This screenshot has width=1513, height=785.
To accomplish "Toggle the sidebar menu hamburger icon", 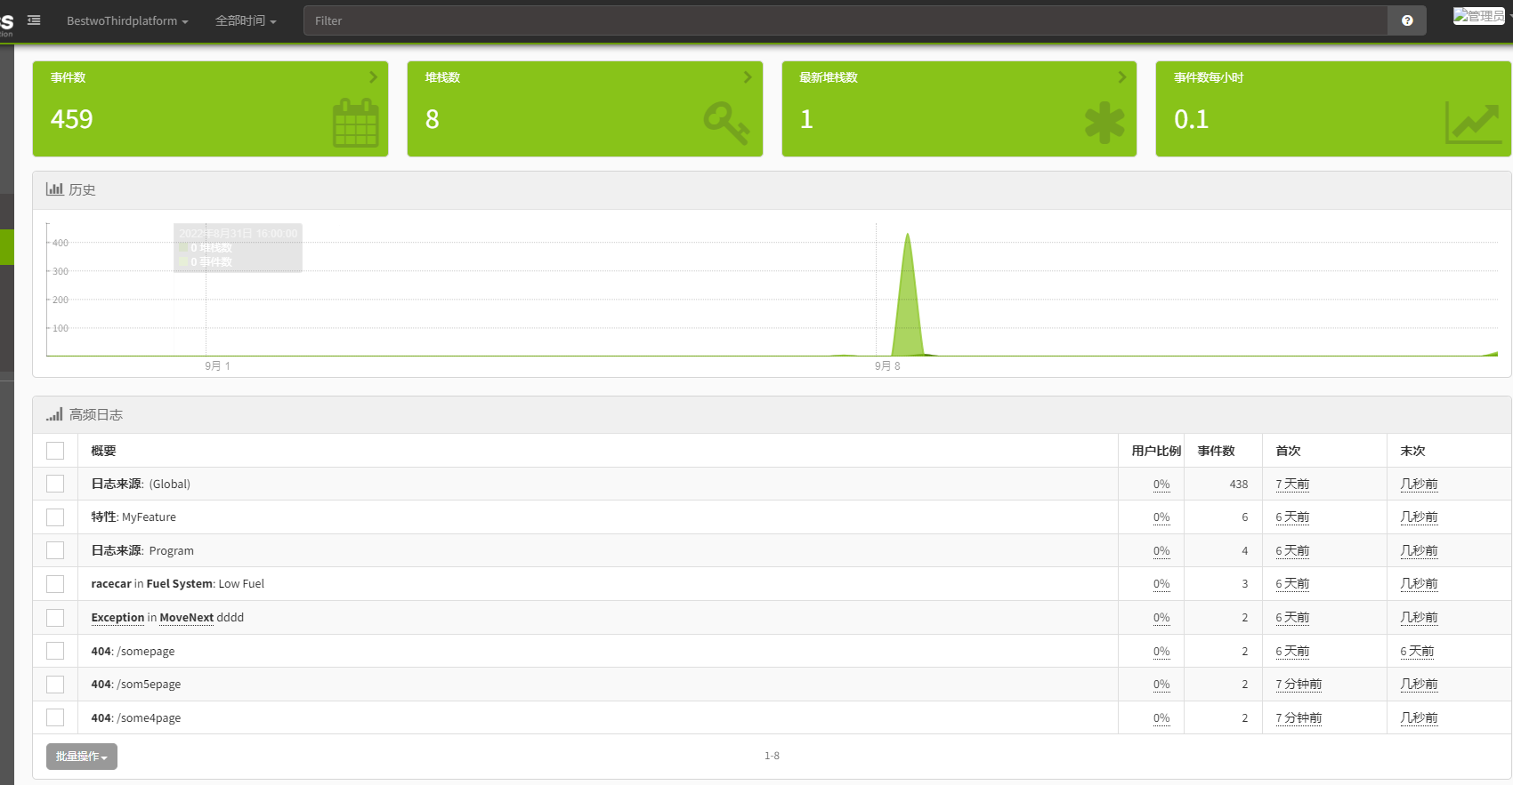I will [x=34, y=20].
